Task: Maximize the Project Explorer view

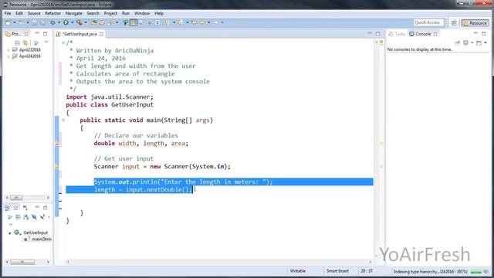Action: (46, 33)
